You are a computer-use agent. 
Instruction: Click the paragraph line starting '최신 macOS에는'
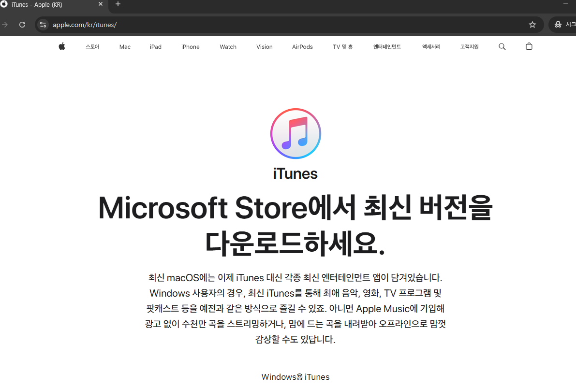295,277
